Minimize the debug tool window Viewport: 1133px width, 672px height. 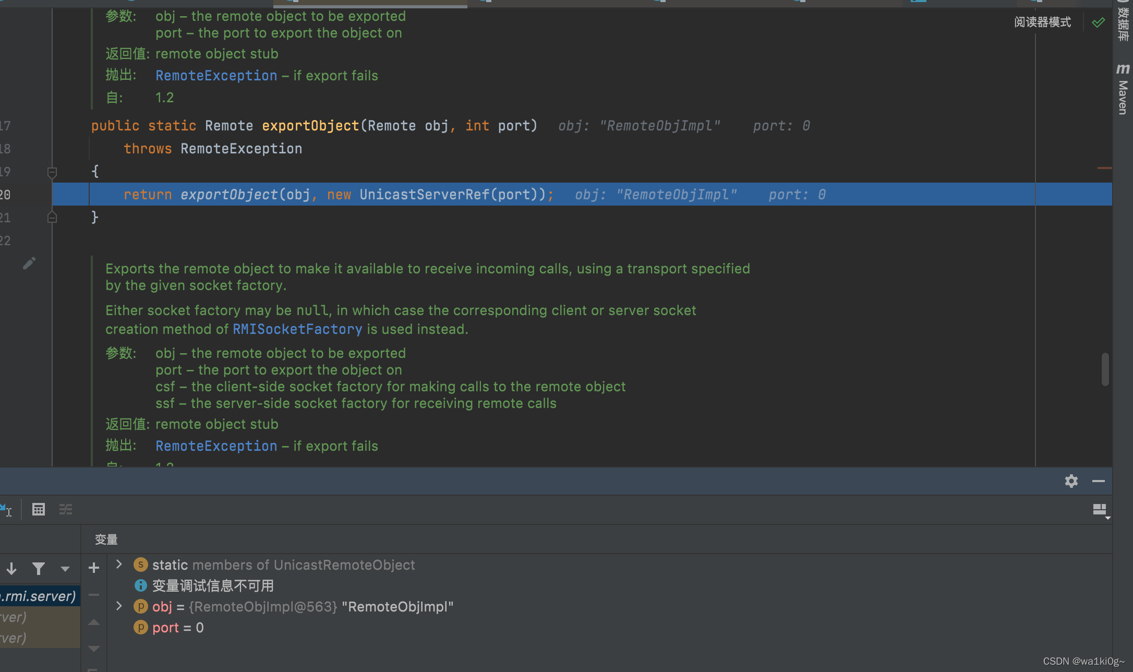(x=1098, y=481)
